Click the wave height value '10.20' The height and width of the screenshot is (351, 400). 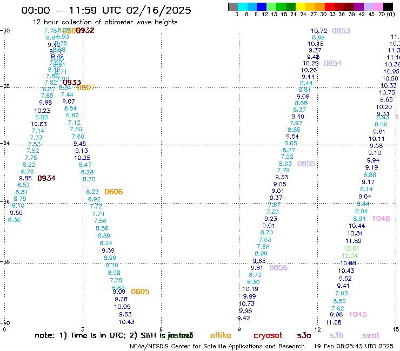384,107
